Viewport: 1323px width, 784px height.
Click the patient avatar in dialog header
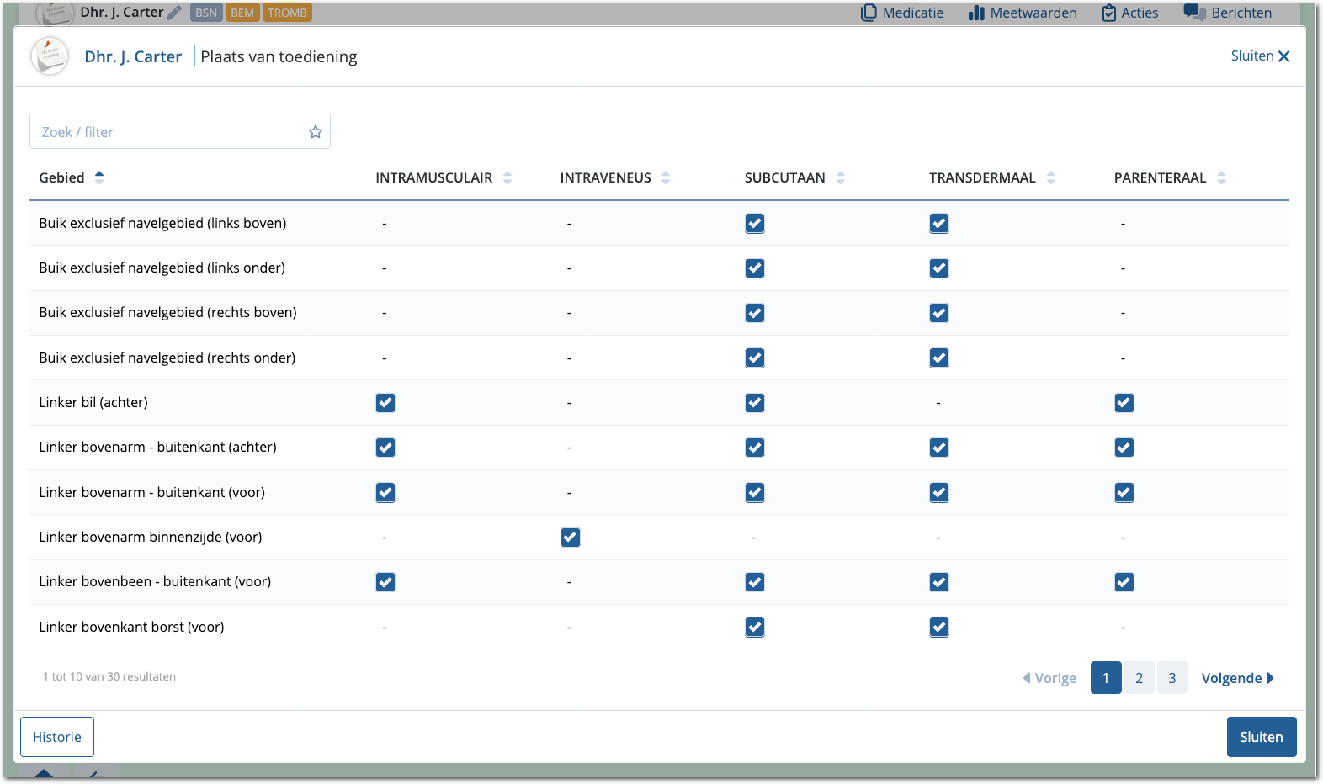coord(50,56)
